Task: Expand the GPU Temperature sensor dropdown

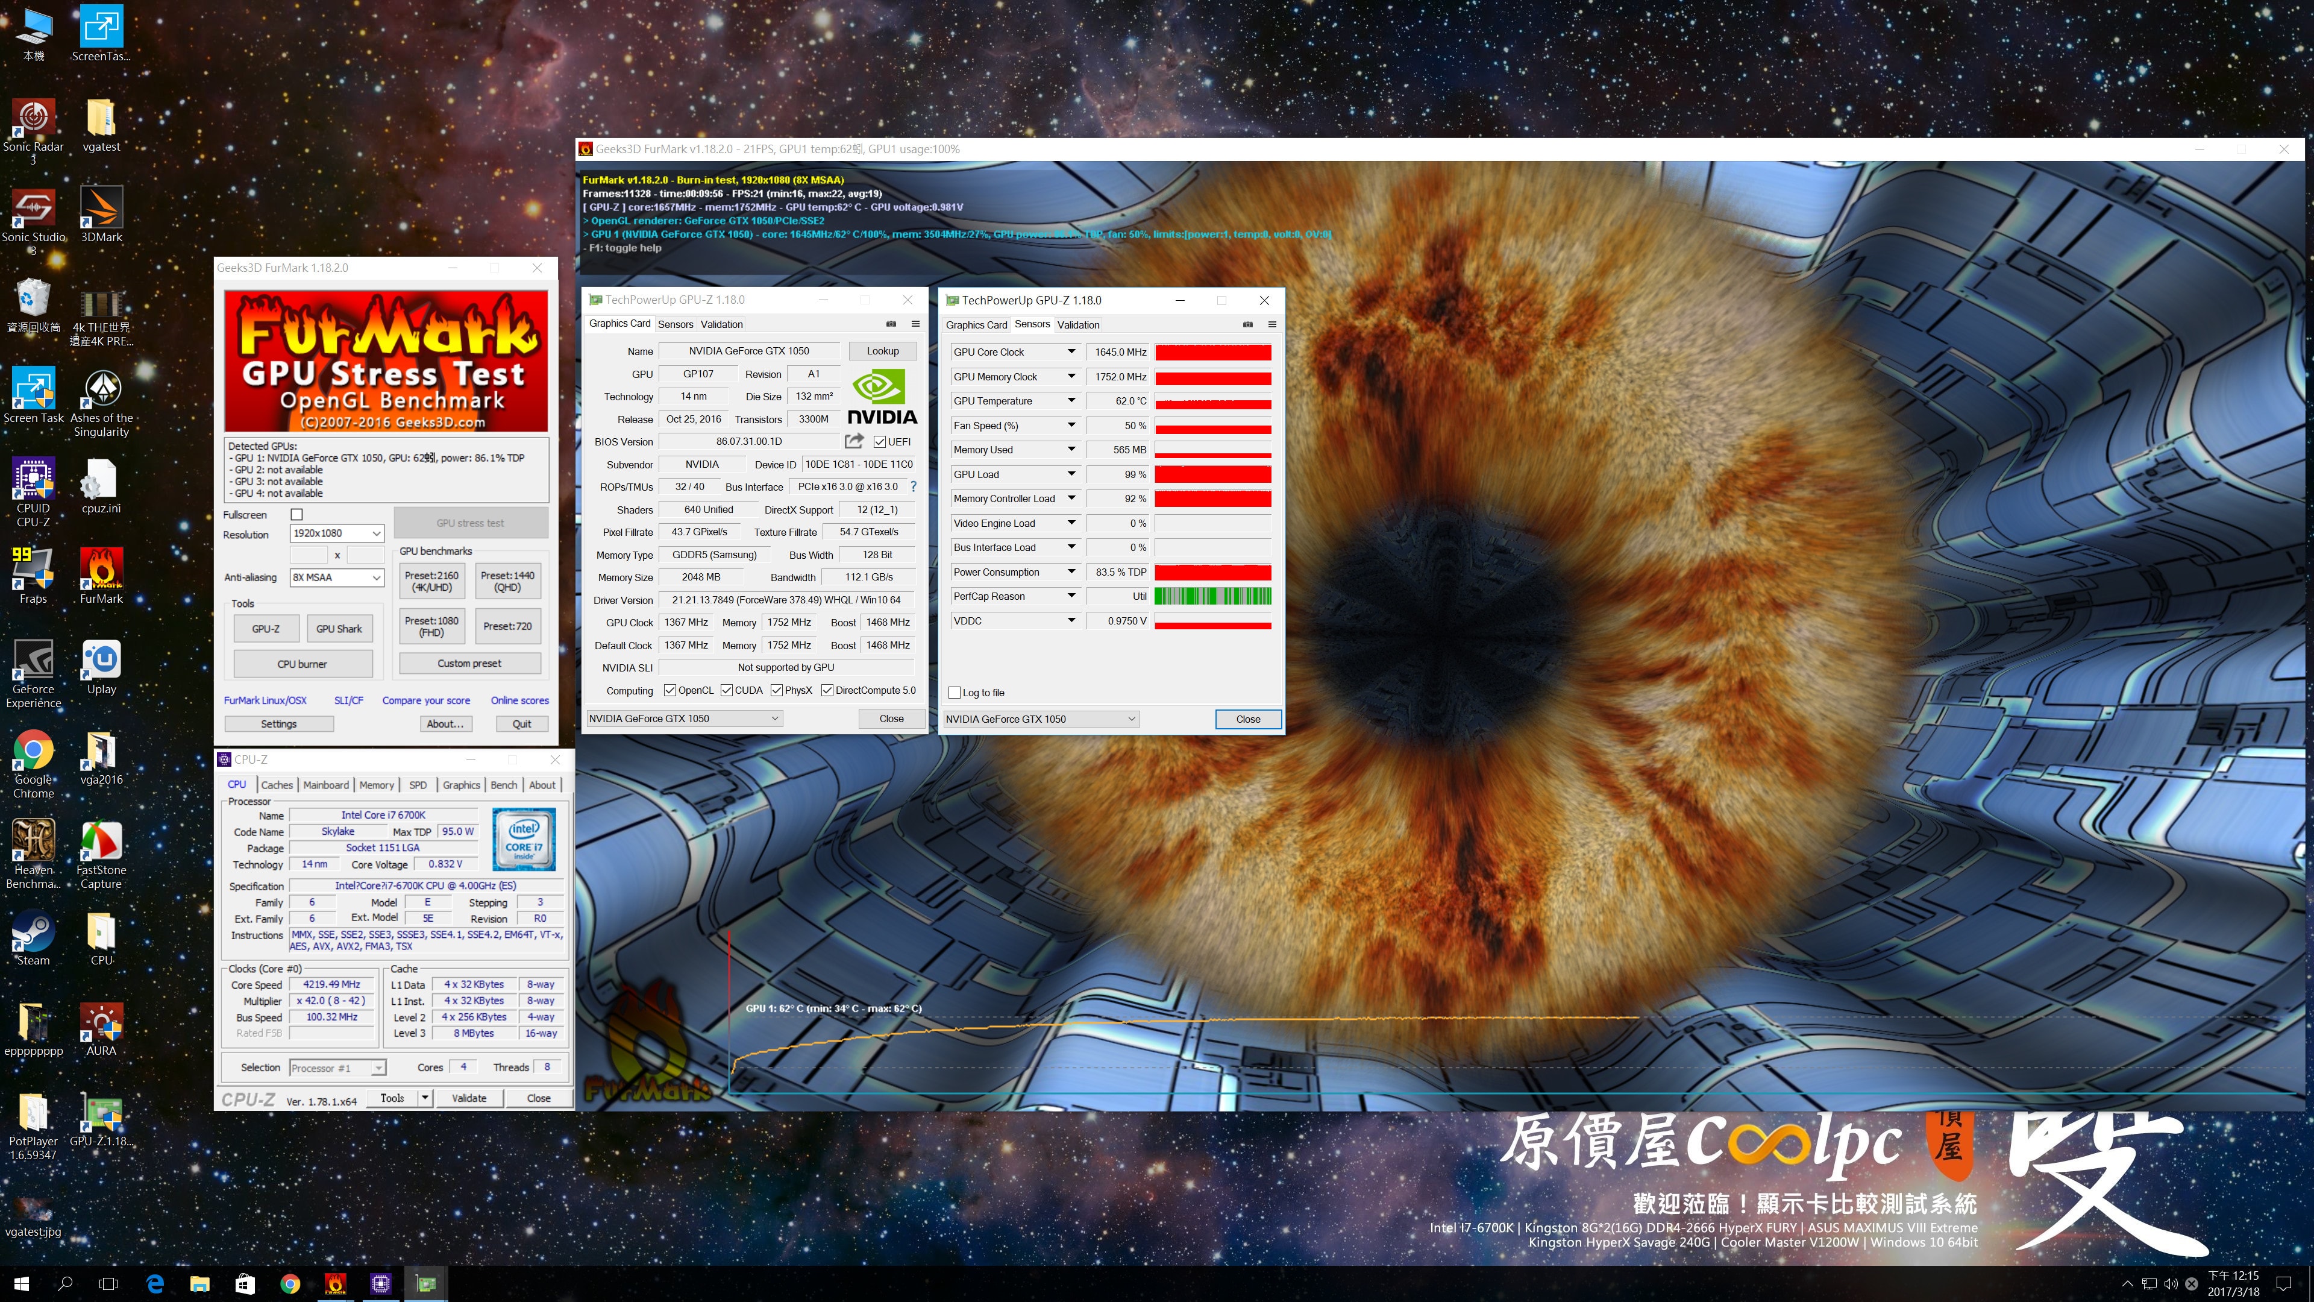Action: tap(1071, 401)
